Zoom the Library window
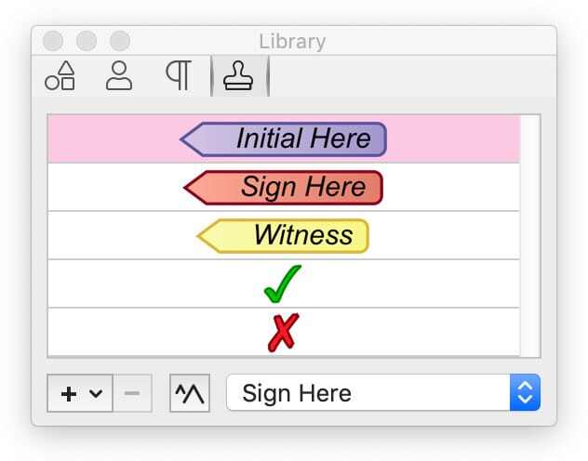The image size is (588, 461). coord(120,41)
